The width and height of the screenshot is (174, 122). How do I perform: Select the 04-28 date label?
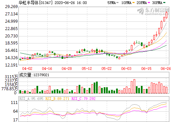(x=67, y=69)
